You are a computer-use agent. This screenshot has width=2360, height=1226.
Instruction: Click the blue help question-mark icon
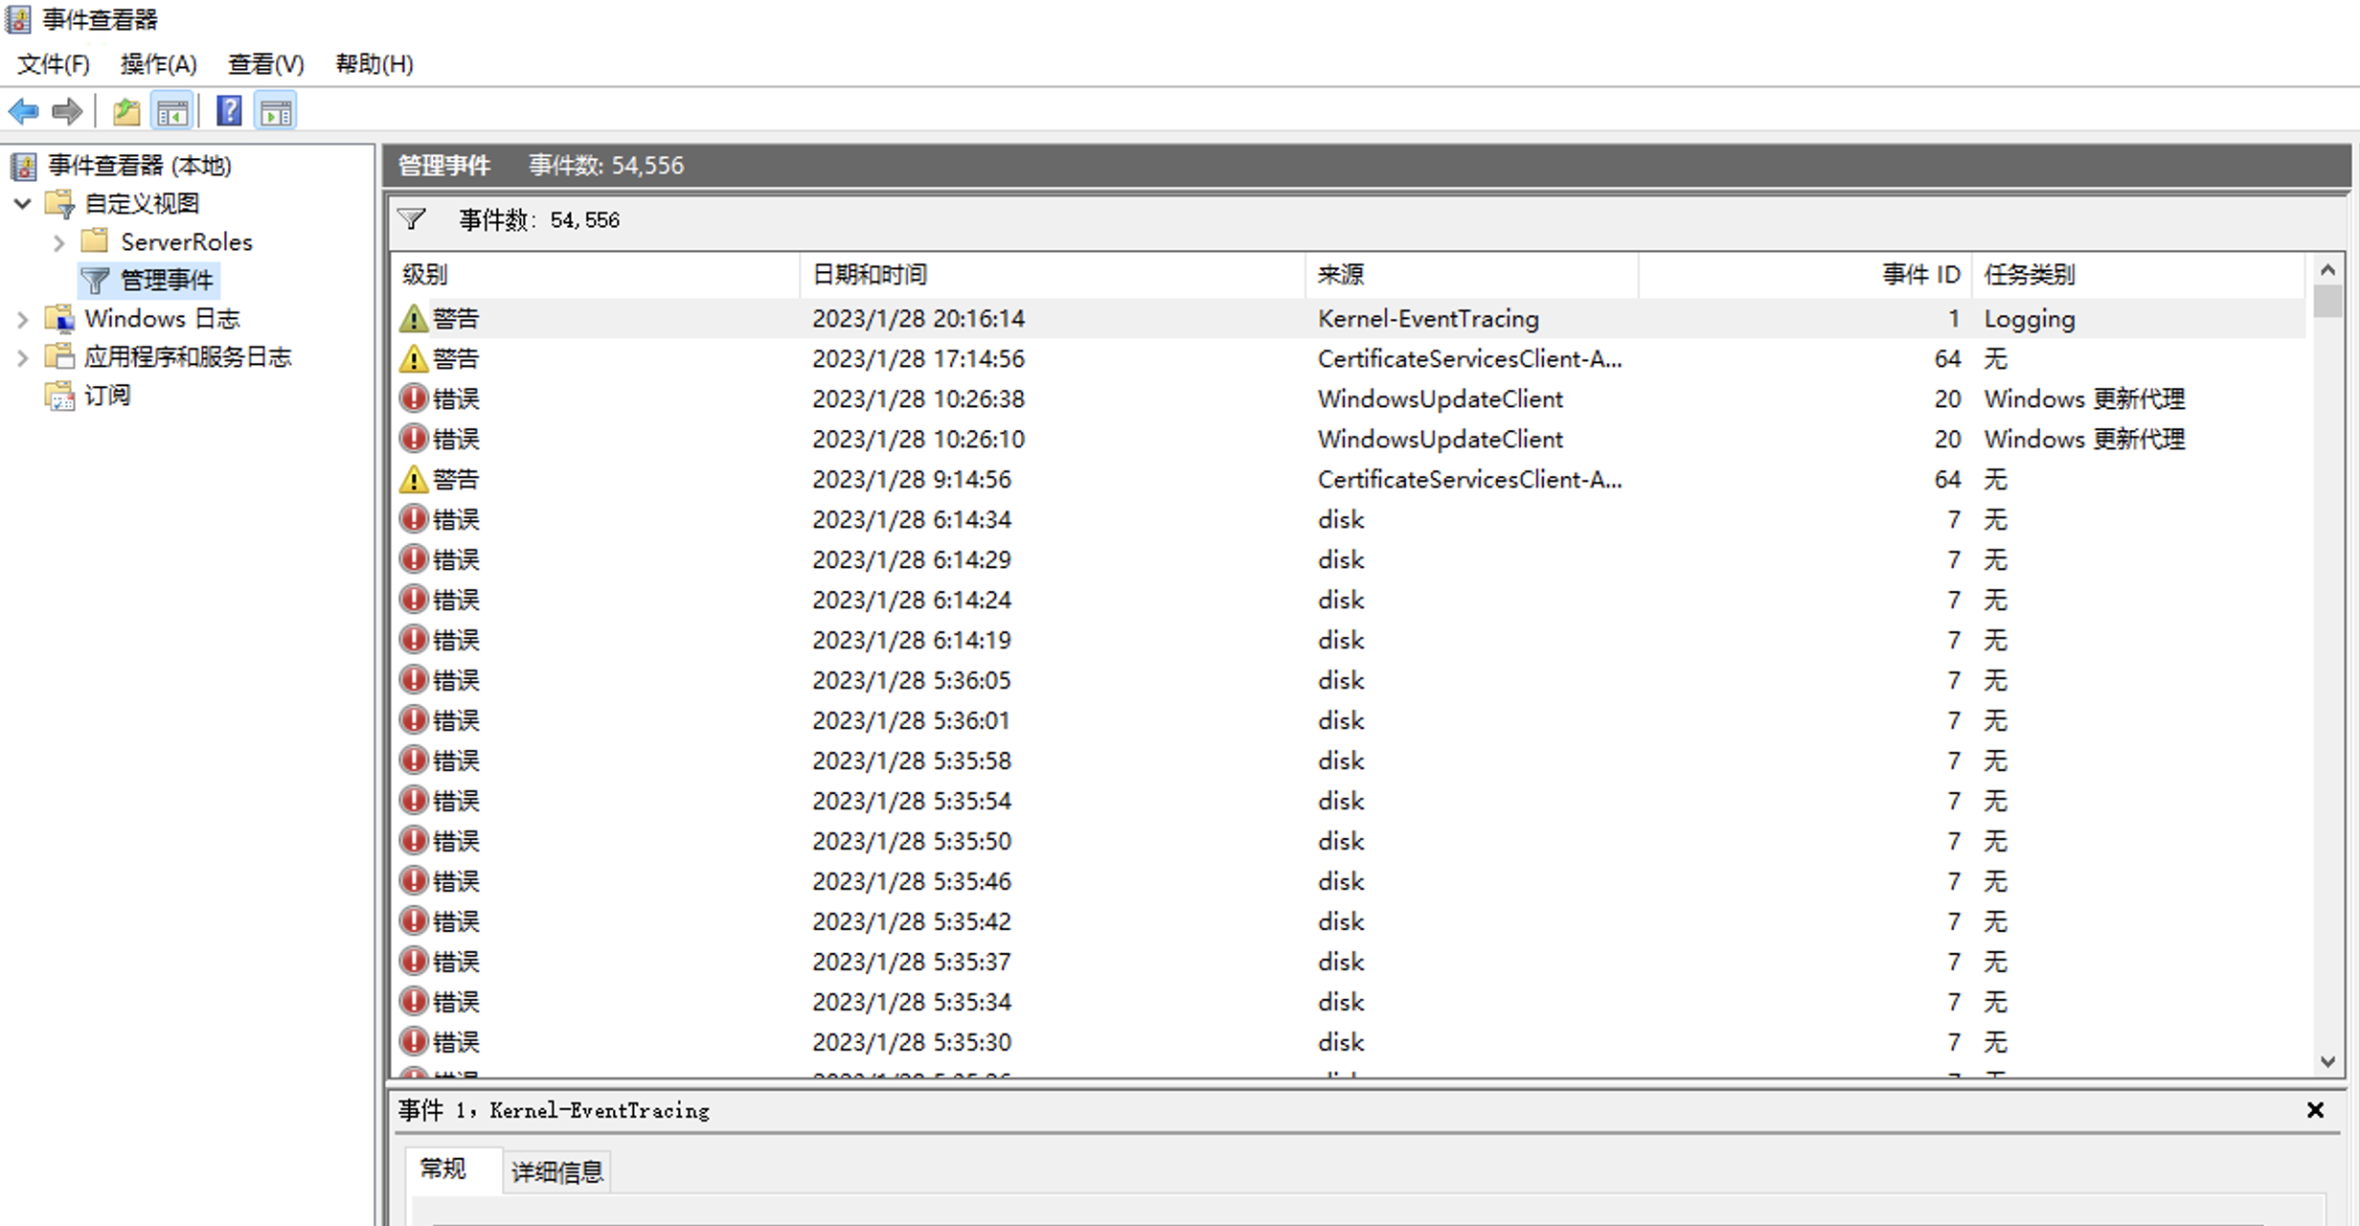click(229, 111)
